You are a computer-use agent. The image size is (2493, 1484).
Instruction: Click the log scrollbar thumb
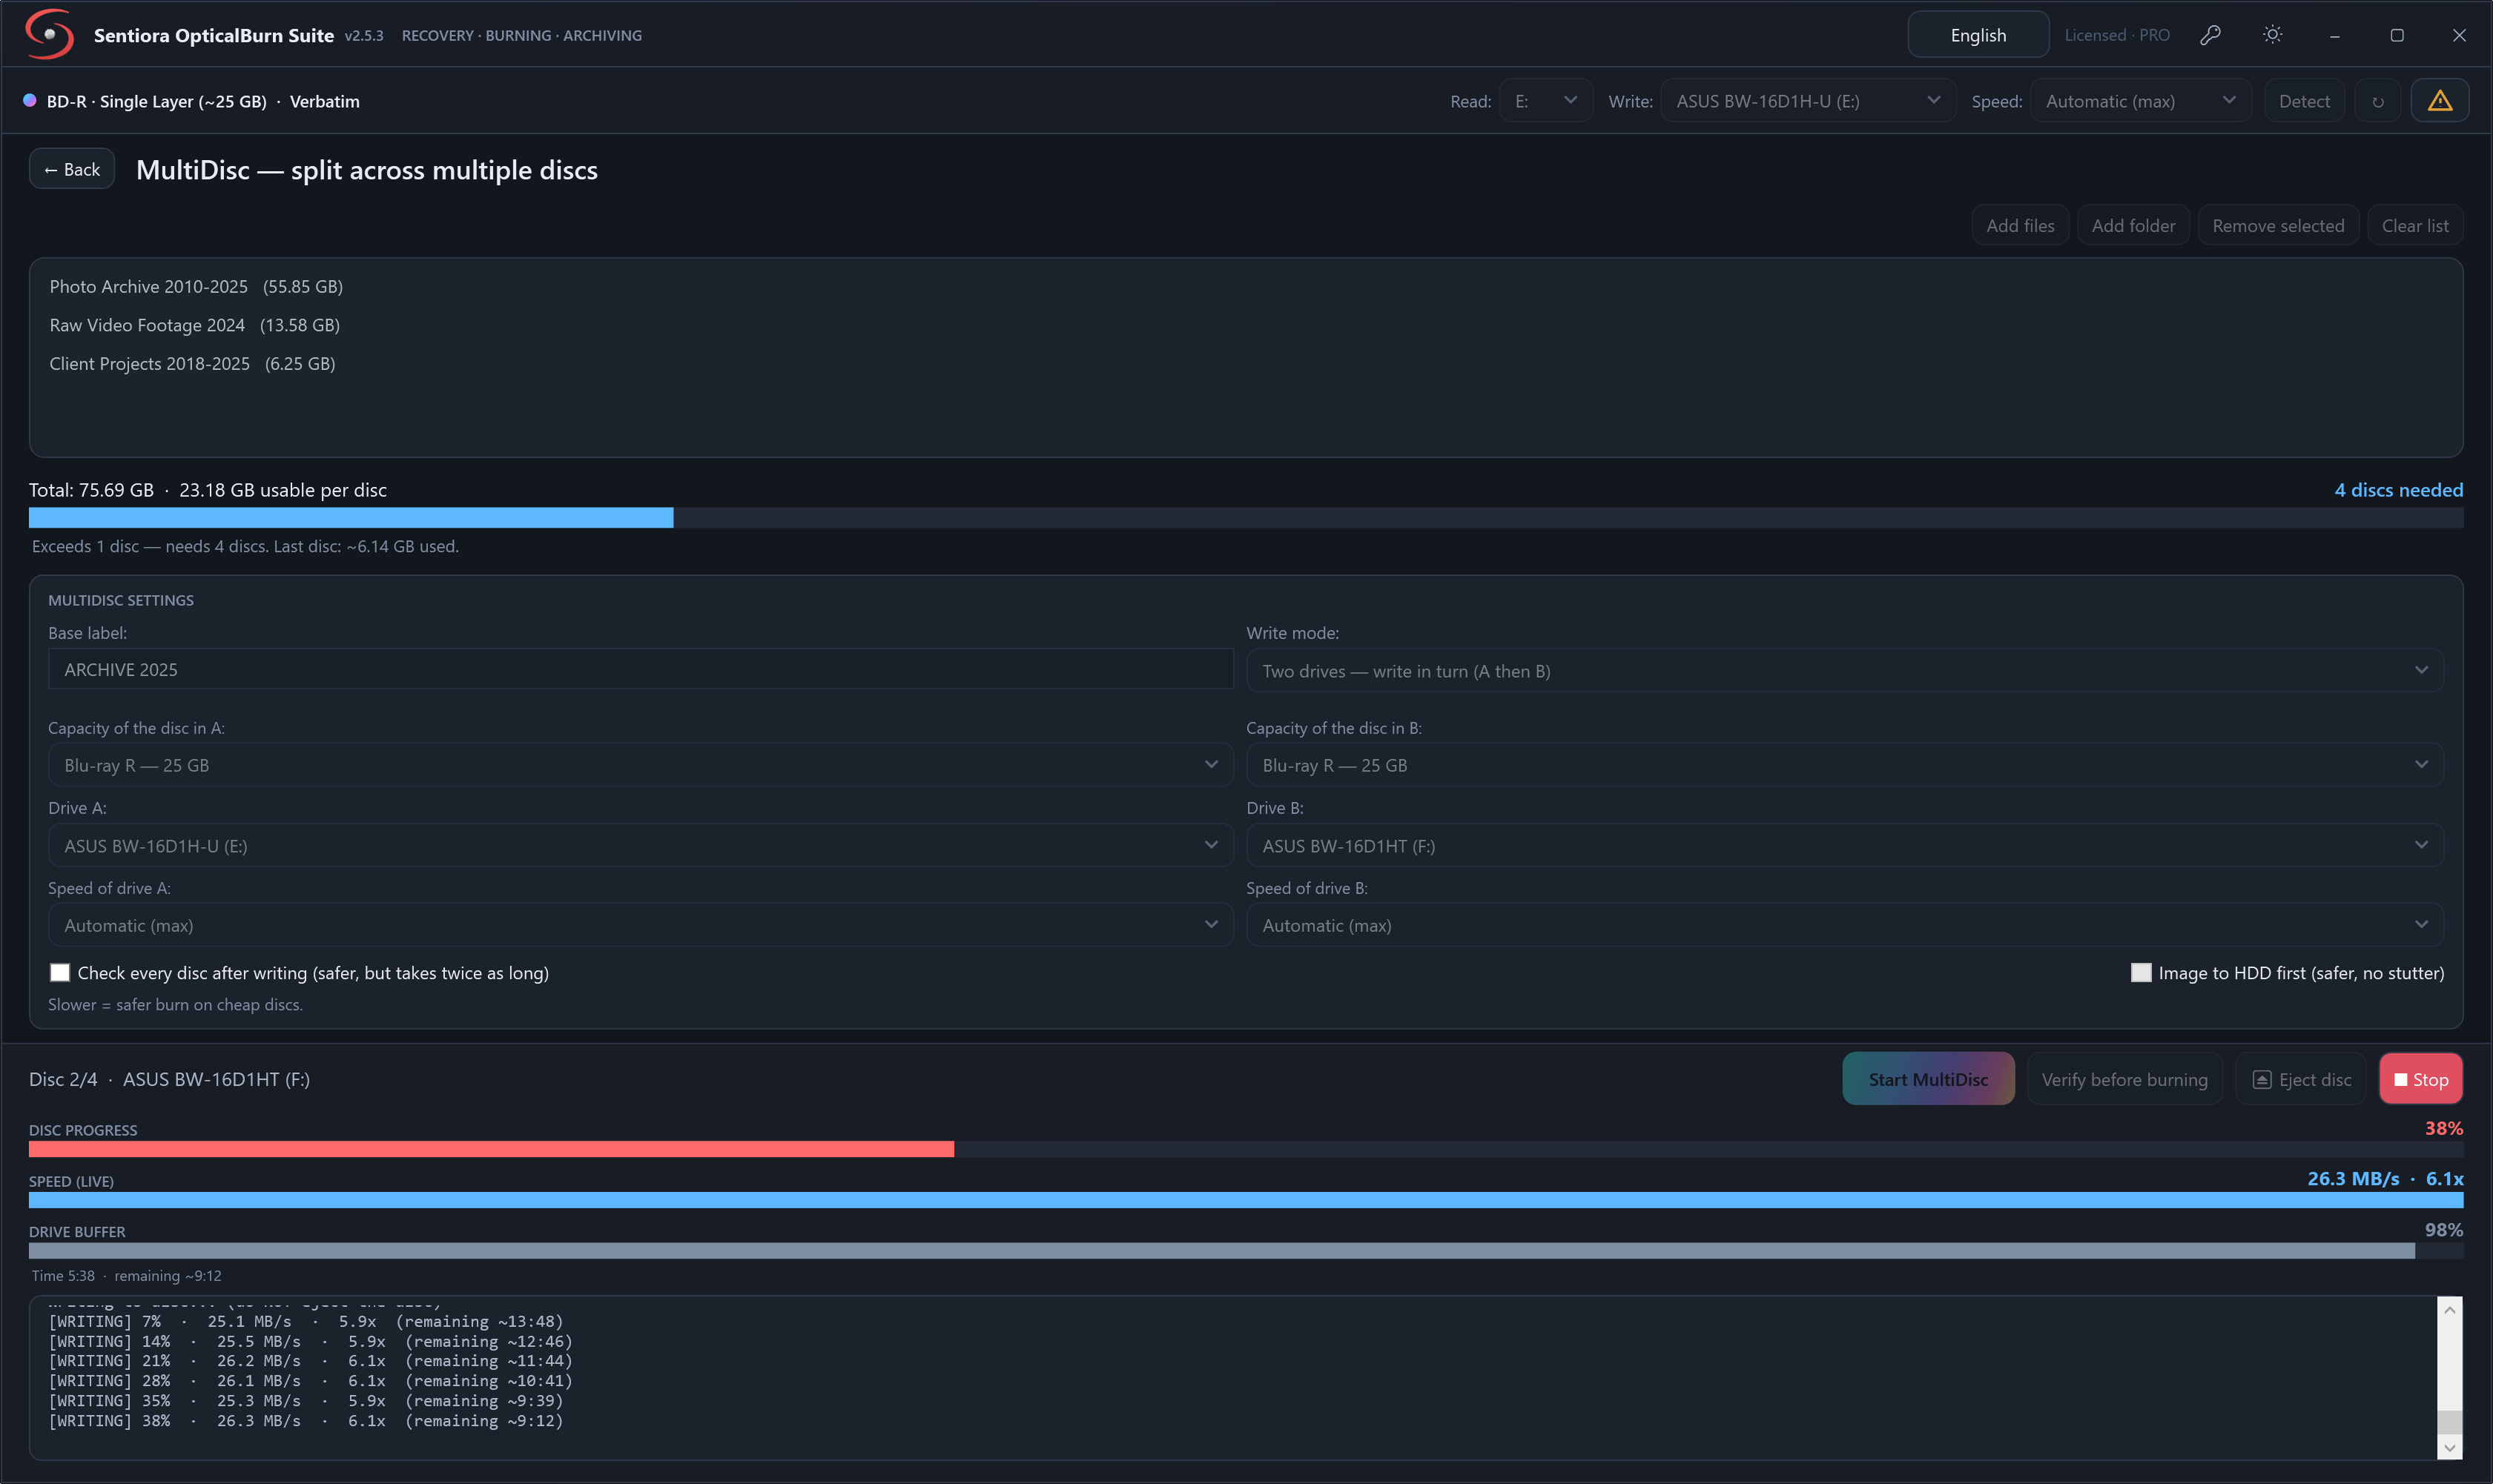[x=2449, y=1423]
